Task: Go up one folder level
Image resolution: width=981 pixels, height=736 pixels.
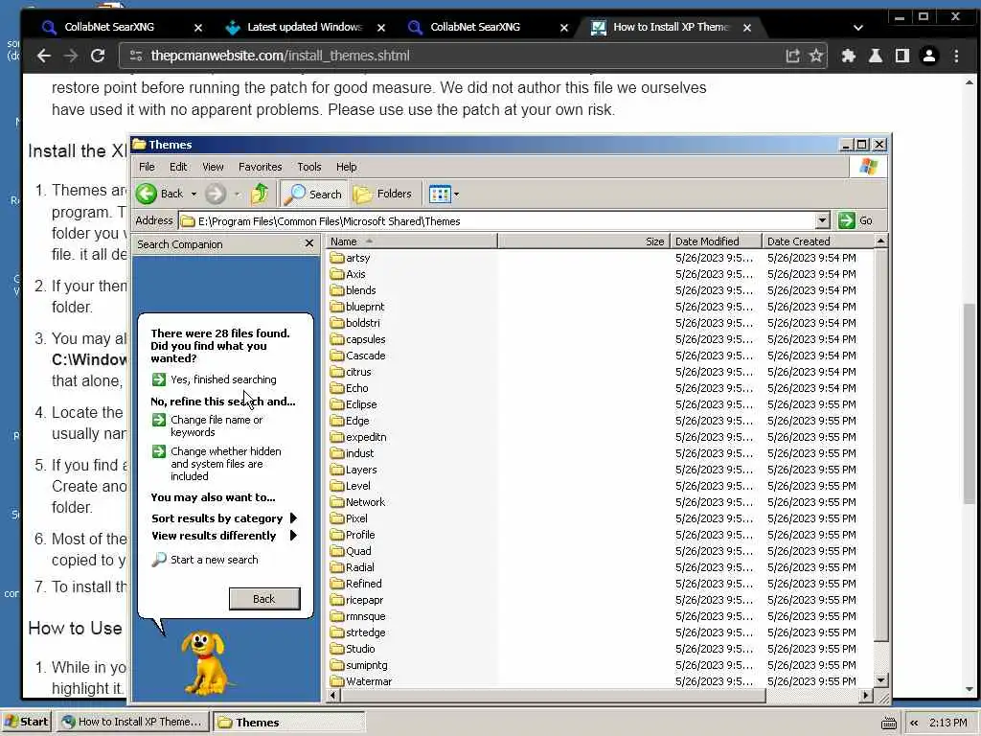Action: pyautogui.click(x=260, y=194)
